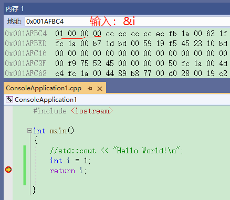Click memory row address 0x001AFBC4
The width and height of the screenshot is (230, 200).
tap(26, 34)
